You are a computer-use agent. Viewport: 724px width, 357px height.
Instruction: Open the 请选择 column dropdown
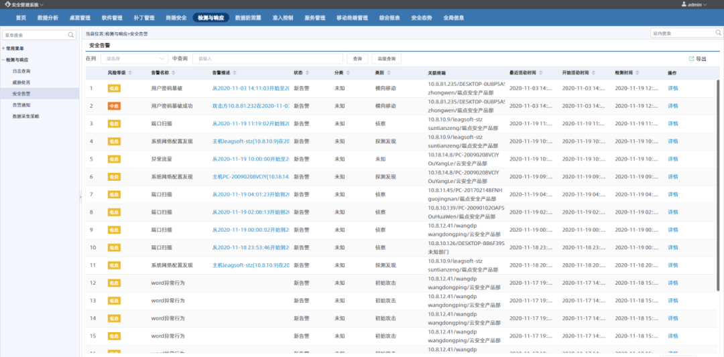pos(135,59)
